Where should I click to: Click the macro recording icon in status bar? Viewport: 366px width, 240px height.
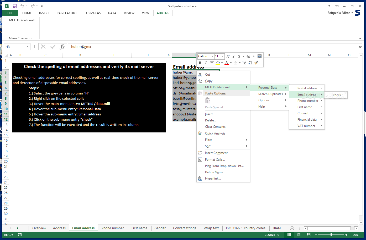(x=20, y=235)
